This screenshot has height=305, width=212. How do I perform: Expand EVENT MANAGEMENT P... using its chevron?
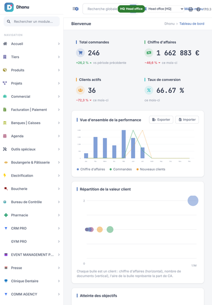pyautogui.click(x=59, y=255)
